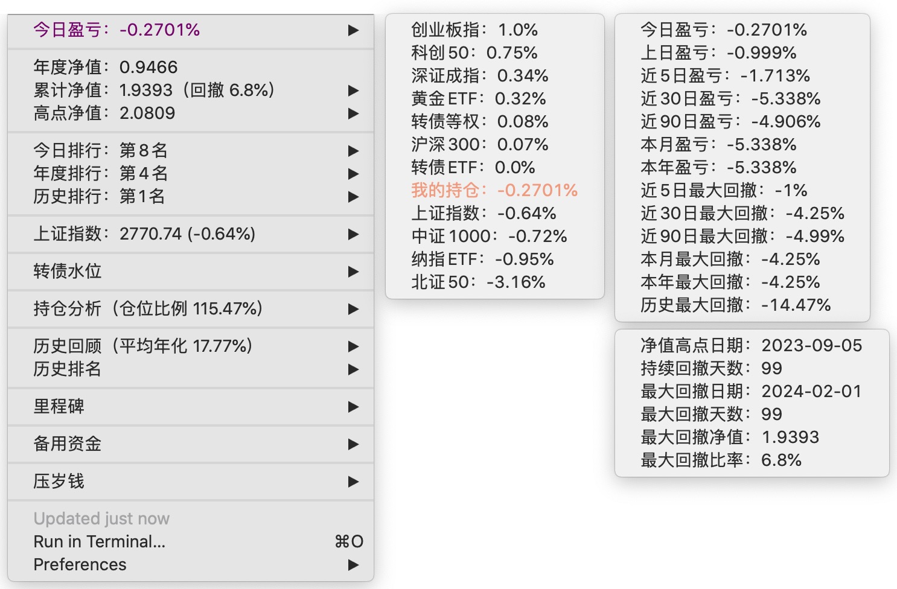The width and height of the screenshot is (897, 589).
Task: Expand the 高点净值 submenu arrow
Action: (x=354, y=113)
